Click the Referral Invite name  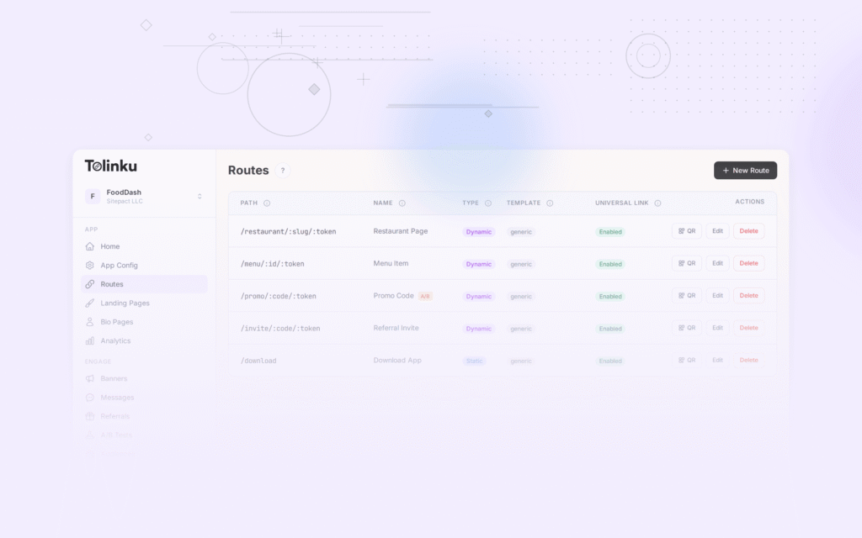click(x=396, y=328)
